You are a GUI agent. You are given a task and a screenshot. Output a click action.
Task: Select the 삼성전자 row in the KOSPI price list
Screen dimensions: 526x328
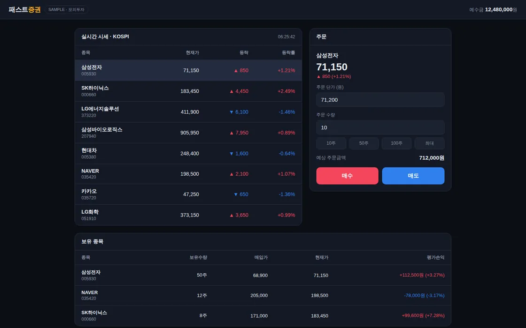pyautogui.click(x=188, y=70)
